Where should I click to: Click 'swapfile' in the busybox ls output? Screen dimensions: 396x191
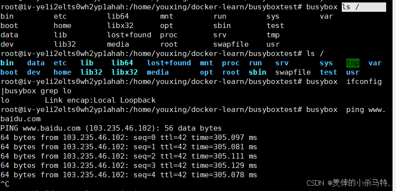click(231, 45)
